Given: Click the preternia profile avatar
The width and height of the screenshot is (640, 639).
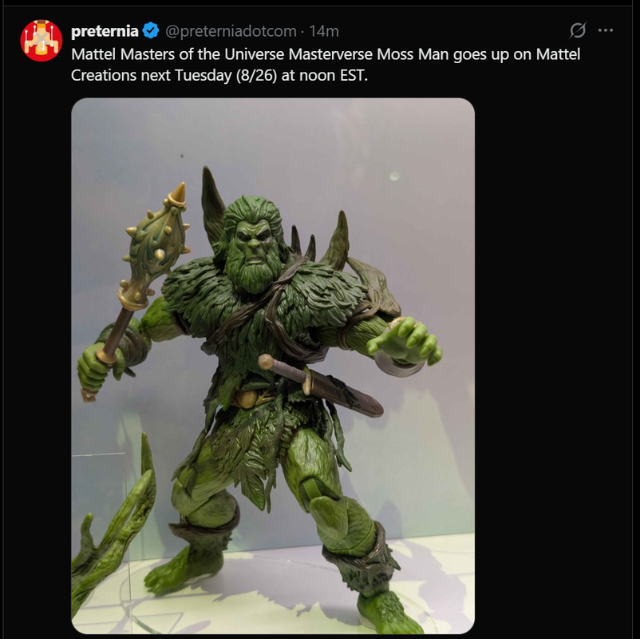Looking at the screenshot, I should [41, 41].
